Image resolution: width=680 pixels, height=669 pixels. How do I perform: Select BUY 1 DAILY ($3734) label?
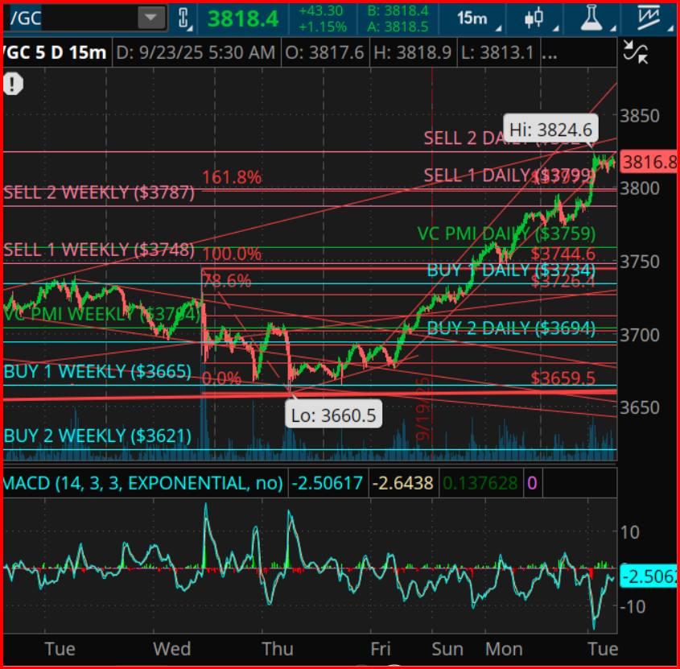[511, 270]
